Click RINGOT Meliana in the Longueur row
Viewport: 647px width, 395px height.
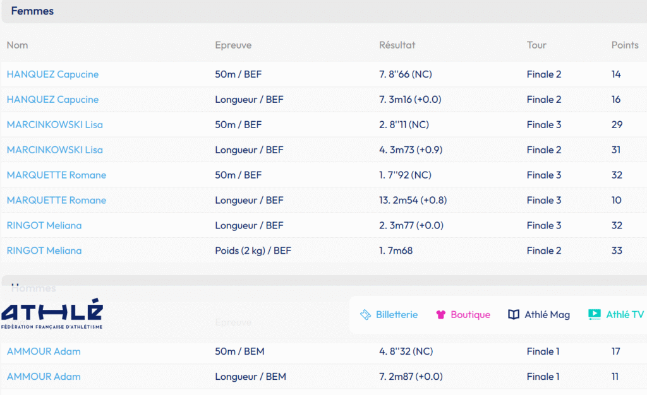click(44, 226)
